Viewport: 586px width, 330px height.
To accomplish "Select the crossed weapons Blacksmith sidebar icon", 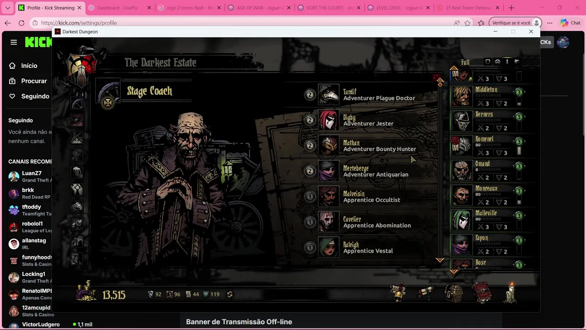I will 77,137.
